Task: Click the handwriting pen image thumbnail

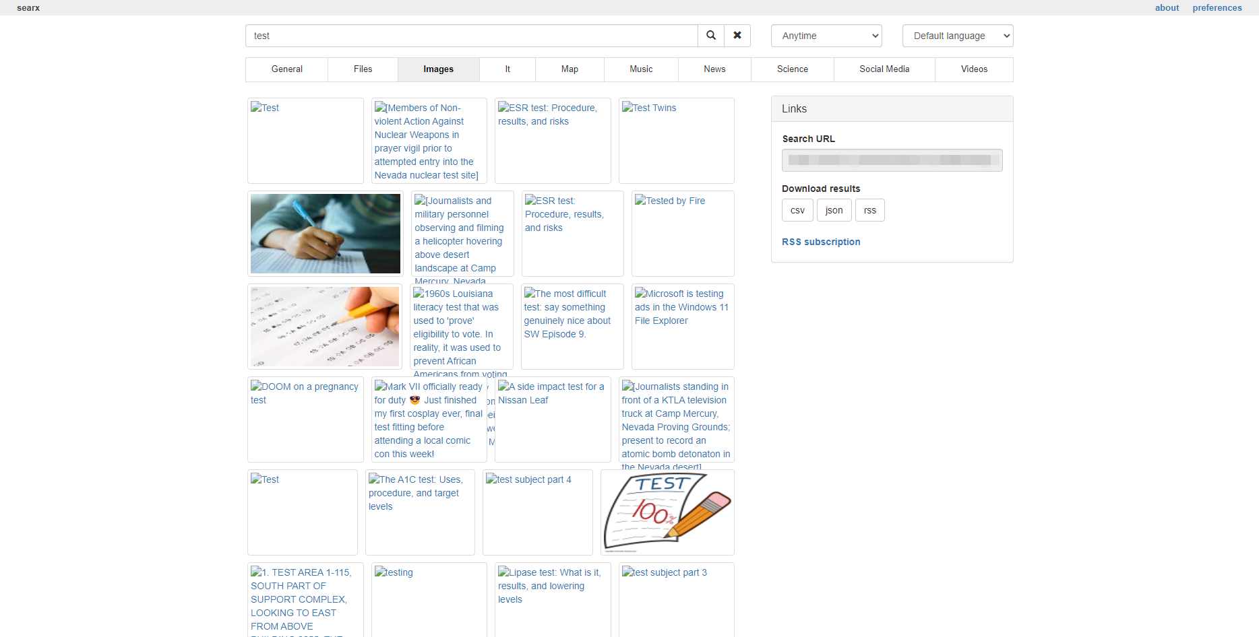Action: point(325,233)
